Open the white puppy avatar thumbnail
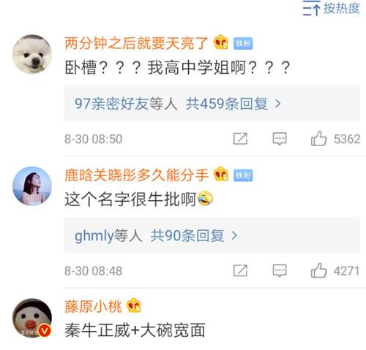Screen dimensions: 366x350 [x=32, y=54]
